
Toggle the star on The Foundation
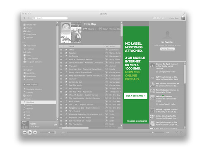click(x=61, y=124)
